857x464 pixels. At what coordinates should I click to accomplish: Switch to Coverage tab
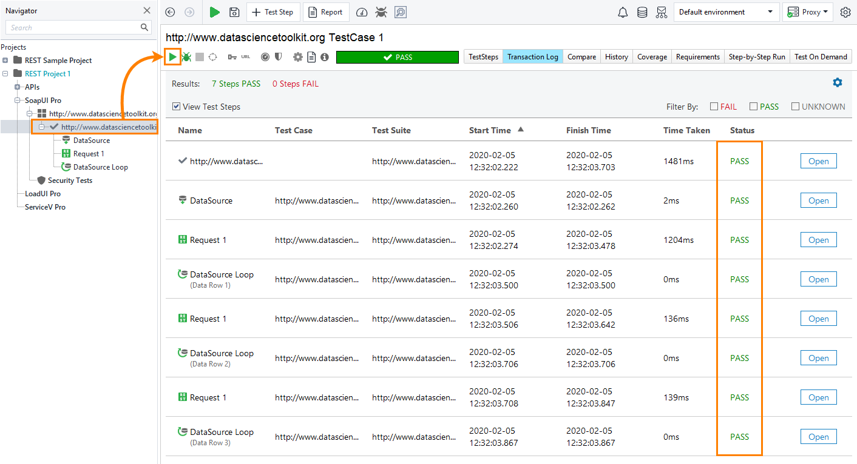(x=652, y=57)
